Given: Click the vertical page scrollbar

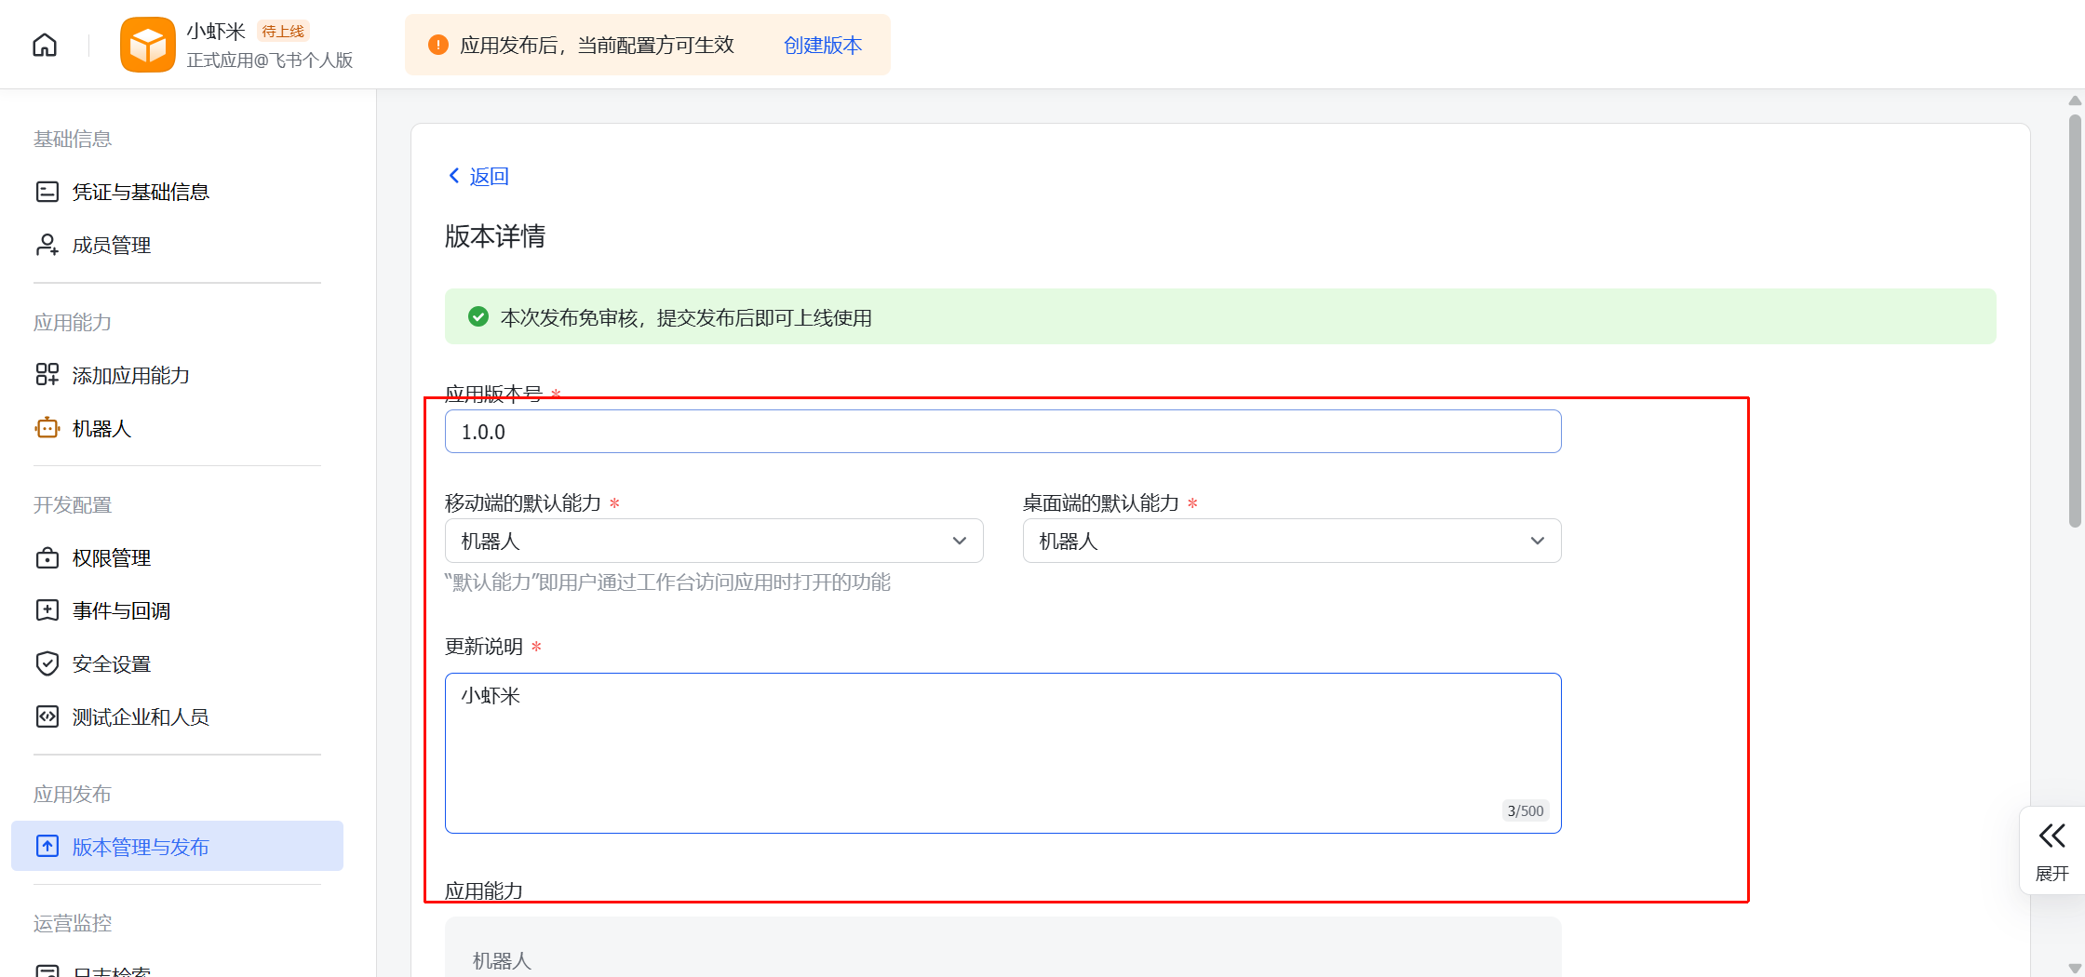Looking at the screenshot, I should pos(2074,321).
